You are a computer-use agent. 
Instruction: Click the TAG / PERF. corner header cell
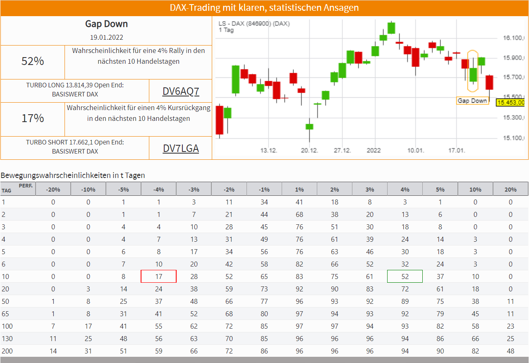tap(18, 189)
